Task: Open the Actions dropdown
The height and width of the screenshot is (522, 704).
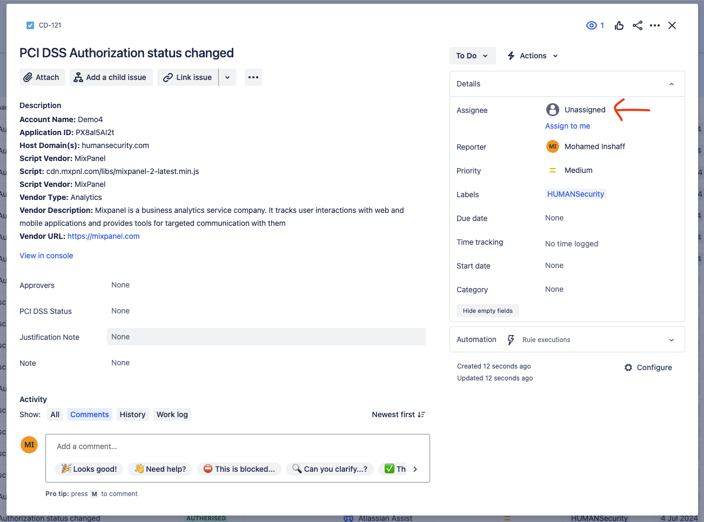Action: (x=533, y=56)
